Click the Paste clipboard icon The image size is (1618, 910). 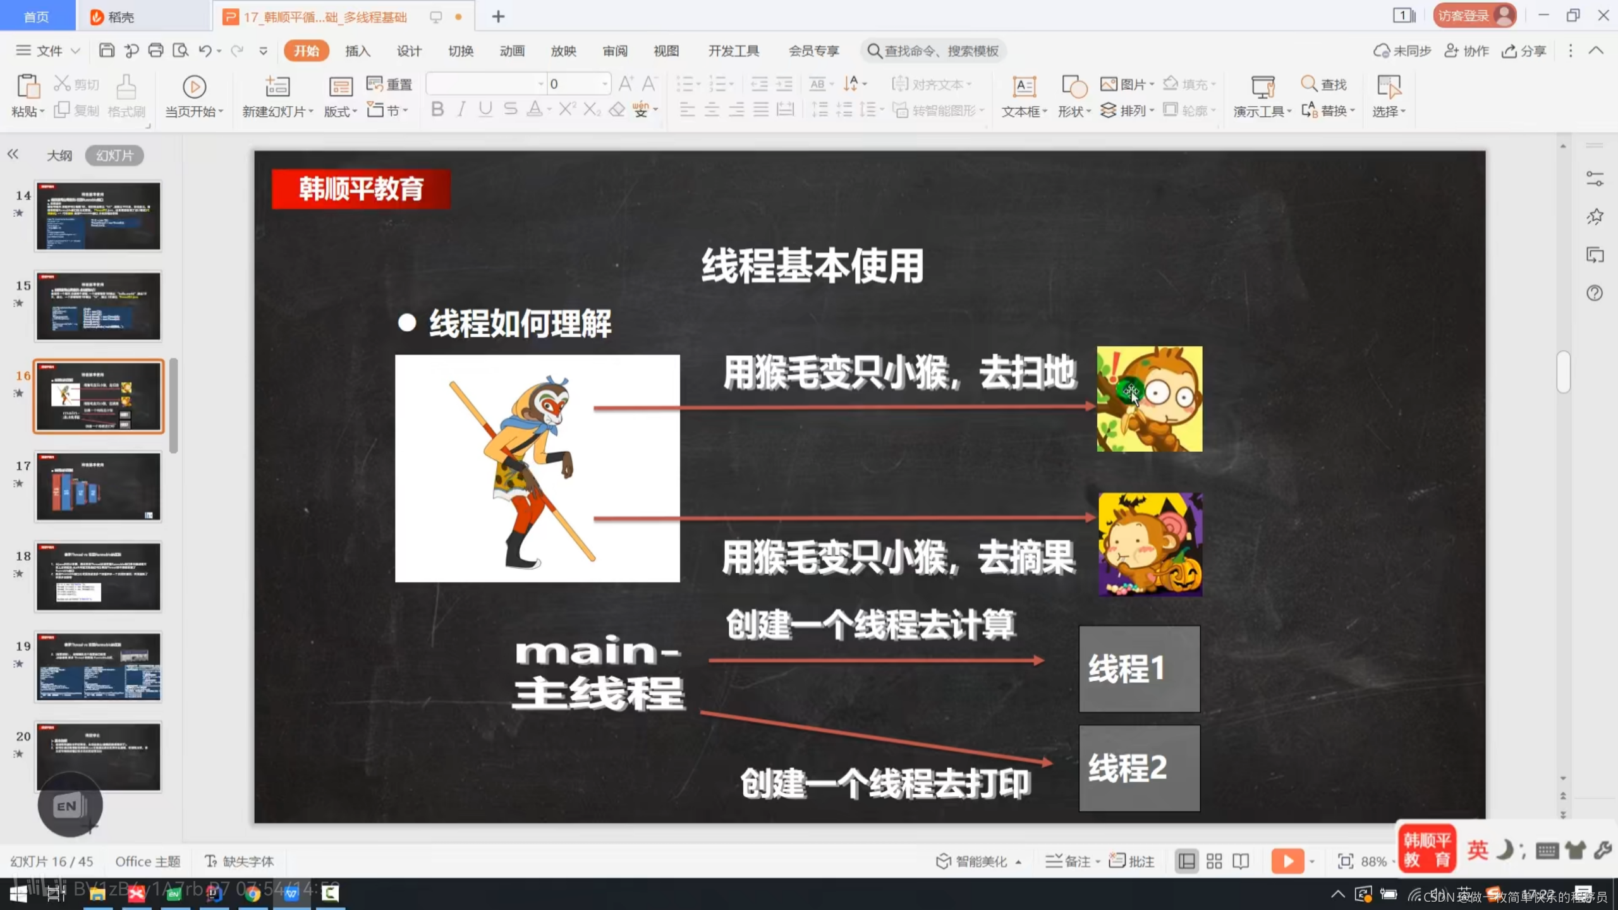point(28,87)
